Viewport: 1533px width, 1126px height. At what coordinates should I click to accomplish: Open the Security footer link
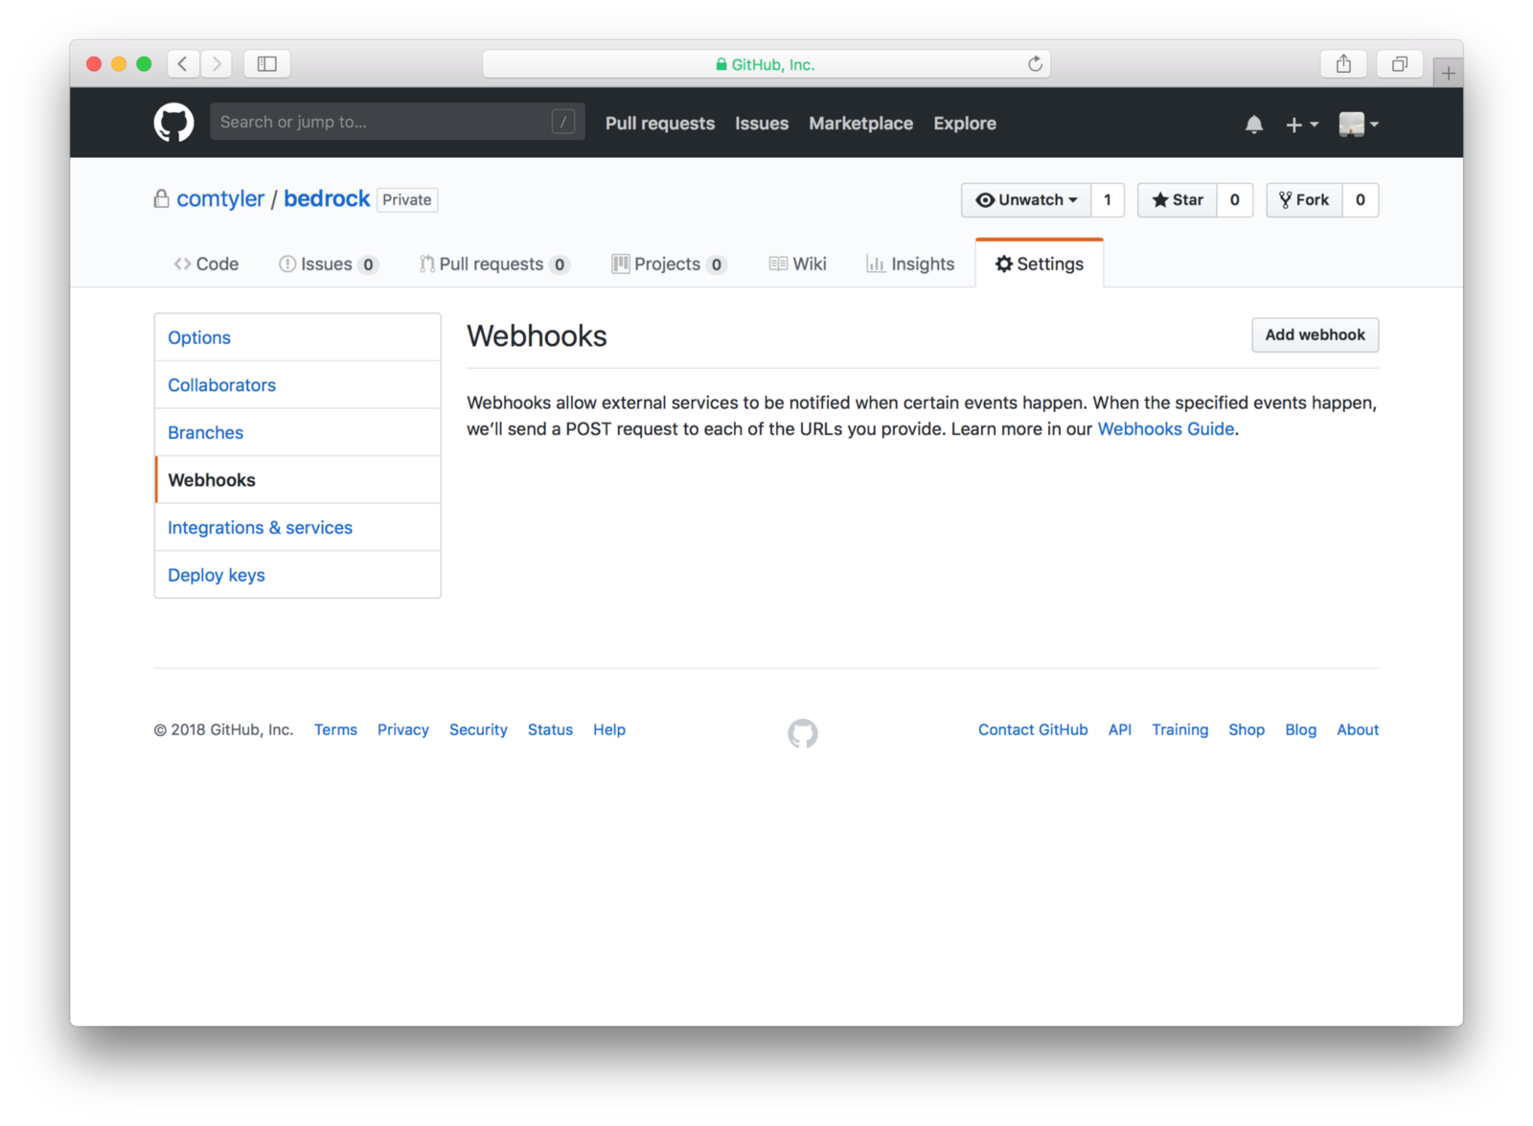(478, 730)
